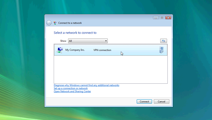This screenshot has height=120, width=212.
Task: Click the Connect to a network title icon
Action: click(55, 23)
